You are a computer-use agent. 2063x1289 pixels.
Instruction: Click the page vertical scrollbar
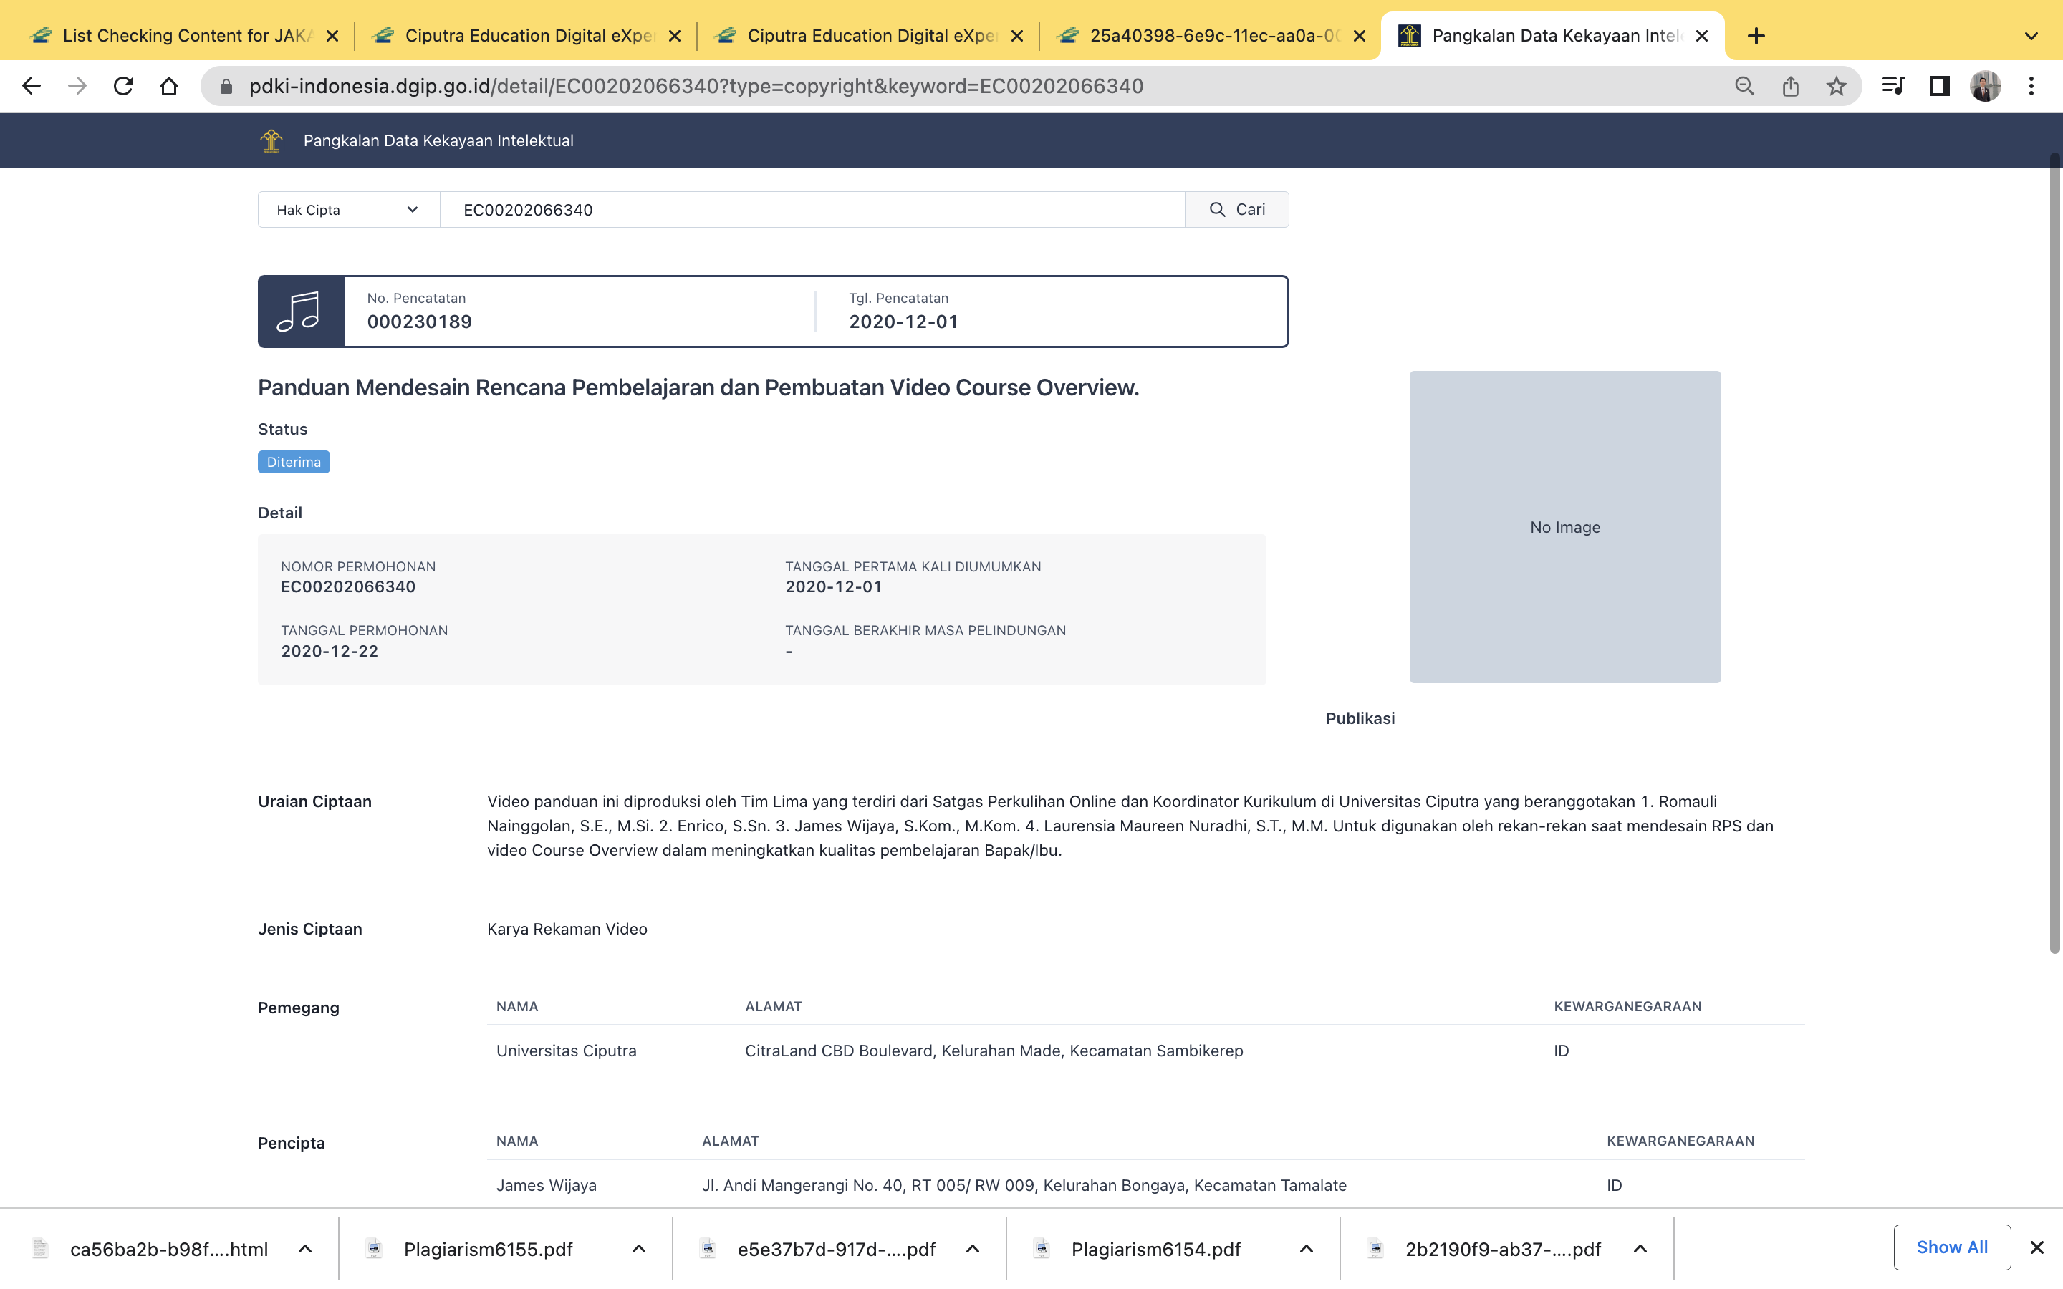(2054, 554)
